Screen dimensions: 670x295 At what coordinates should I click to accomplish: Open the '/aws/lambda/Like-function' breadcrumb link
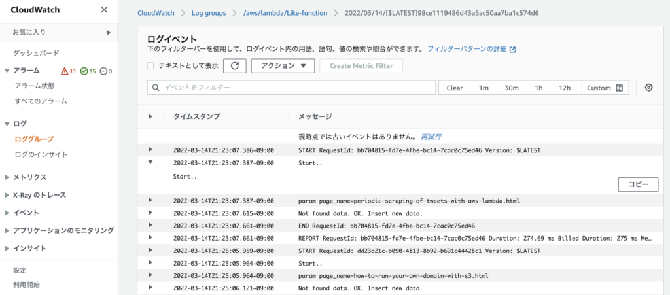pos(285,13)
